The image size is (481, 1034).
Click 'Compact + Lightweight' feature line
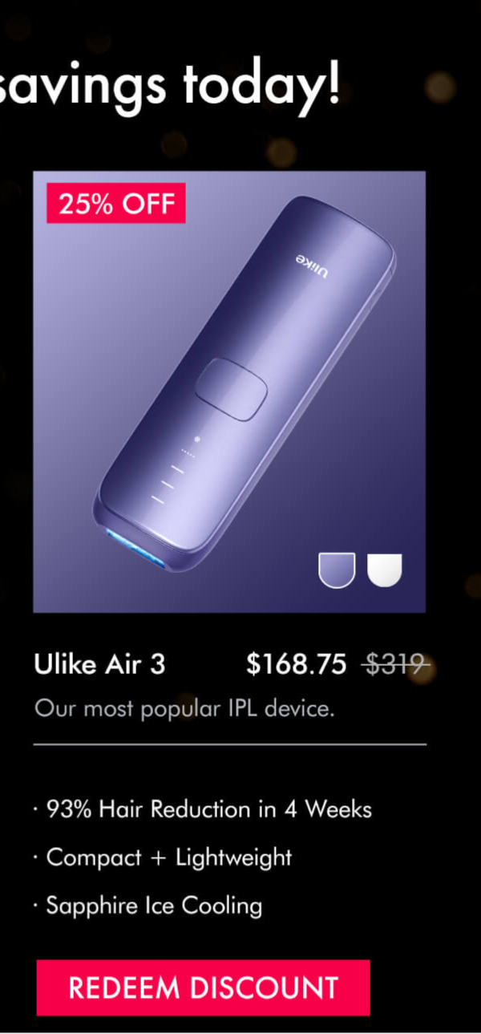coord(169,858)
